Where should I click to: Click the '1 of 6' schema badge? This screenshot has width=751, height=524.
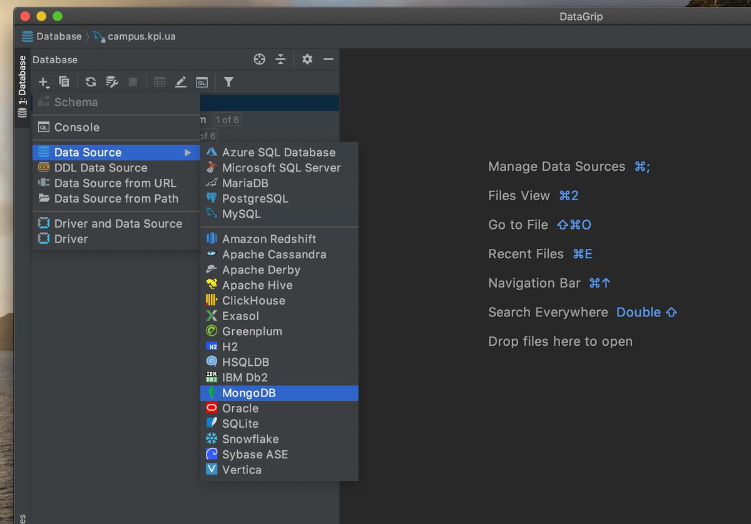point(227,119)
